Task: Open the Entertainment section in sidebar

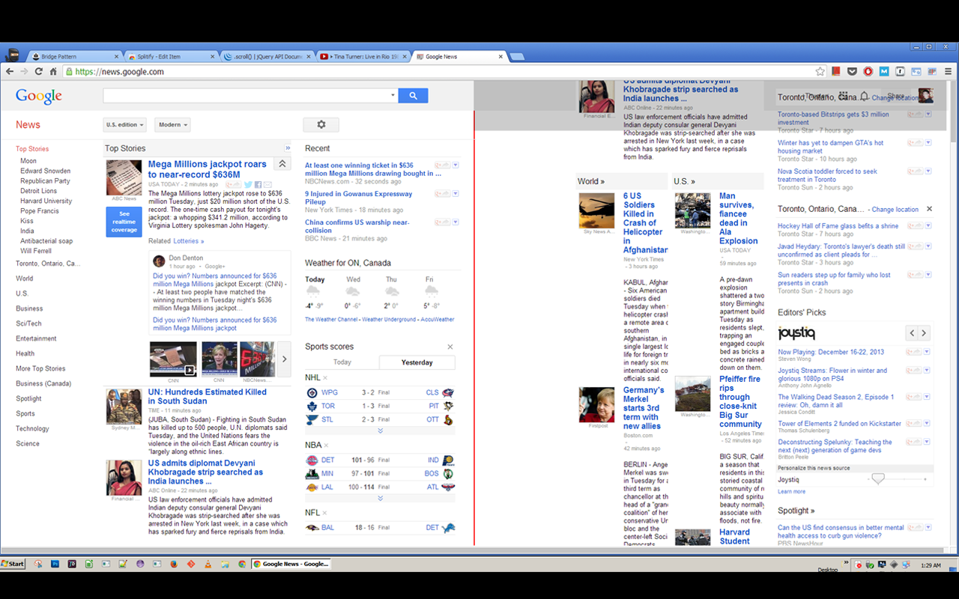Action: pyautogui.click(x=36, y=338)
